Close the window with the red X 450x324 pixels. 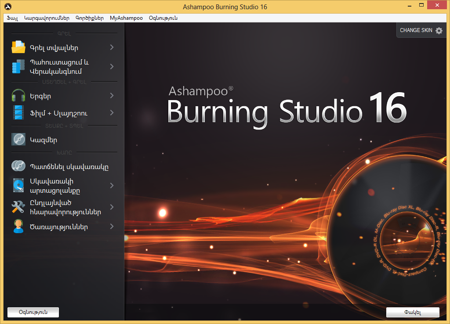tap(437, 5)
